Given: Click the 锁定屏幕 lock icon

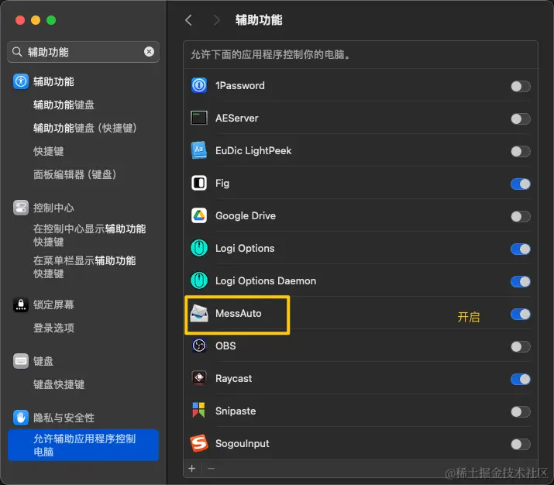Looking at the screenshot, I should pos(21,304).
